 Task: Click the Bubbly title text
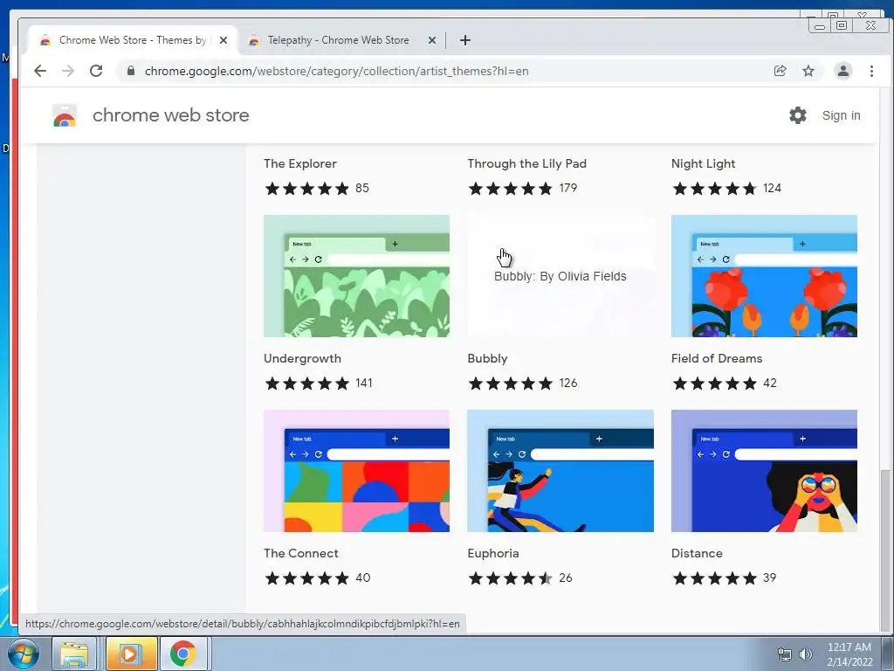(487, 358)
